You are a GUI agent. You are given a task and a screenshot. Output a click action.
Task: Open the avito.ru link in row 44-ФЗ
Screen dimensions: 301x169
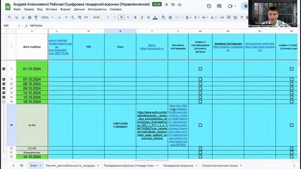152,125
